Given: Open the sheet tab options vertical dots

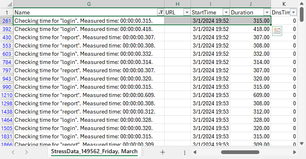Looking at the screenshot, I should [x=185, y=152].
